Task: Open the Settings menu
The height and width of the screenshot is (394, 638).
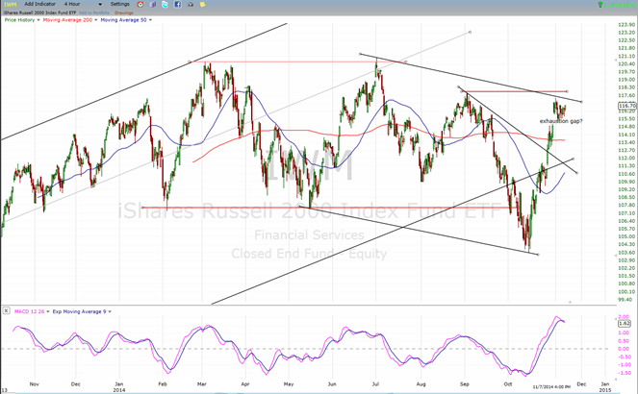Action: tap(119, 4)
